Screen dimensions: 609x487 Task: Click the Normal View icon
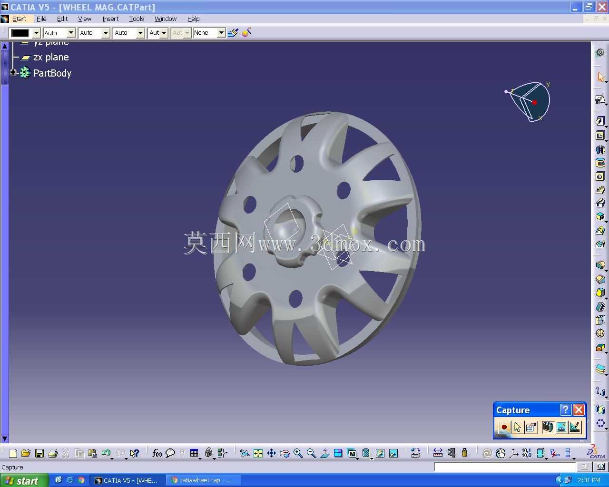point(325,453)
